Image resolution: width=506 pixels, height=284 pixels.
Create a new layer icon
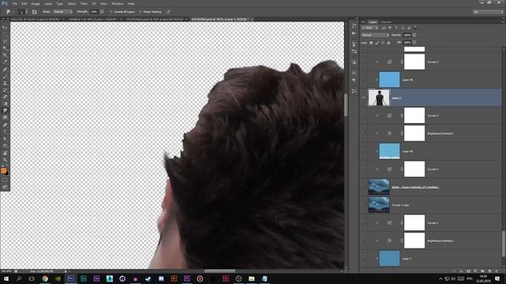tap(489, 271)
